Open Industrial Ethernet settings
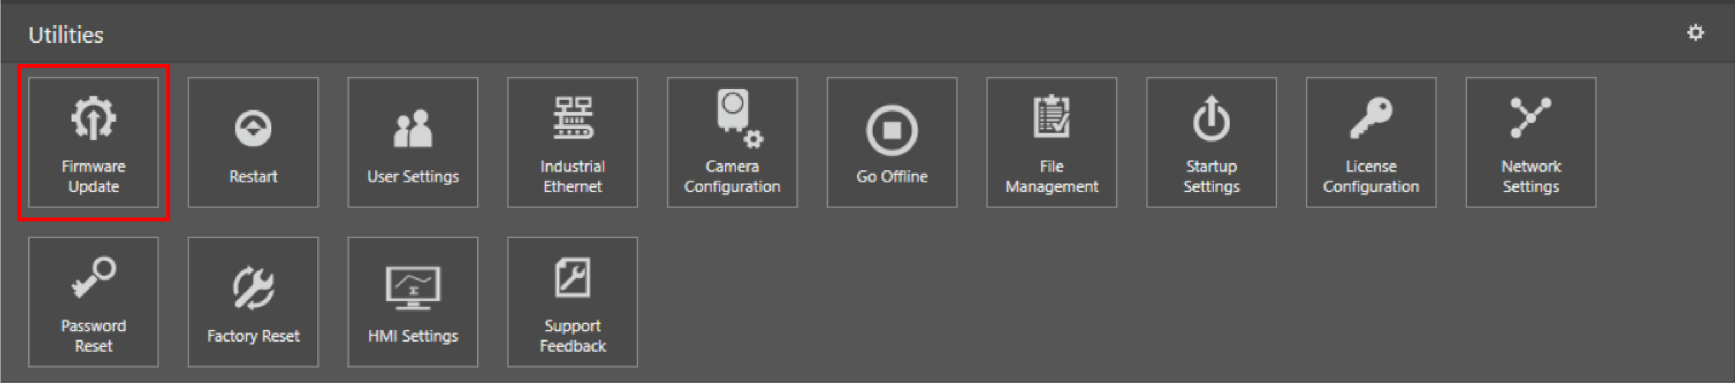Screen dimensions: 1735x383 (572, 142)
